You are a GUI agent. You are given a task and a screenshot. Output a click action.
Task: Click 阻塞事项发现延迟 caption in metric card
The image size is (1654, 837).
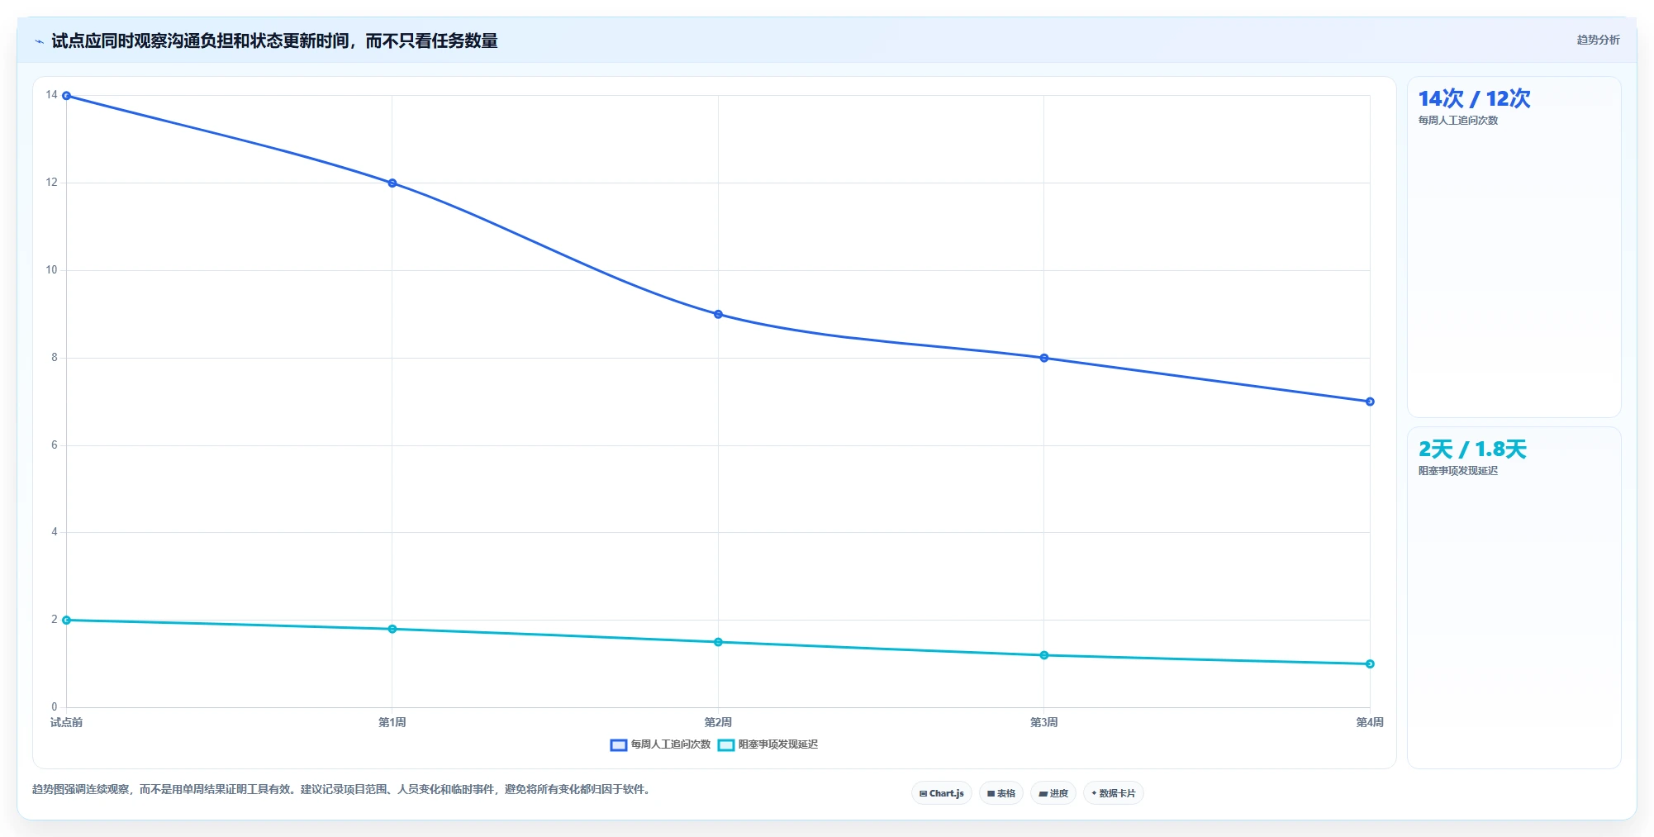coord(1458,471)
